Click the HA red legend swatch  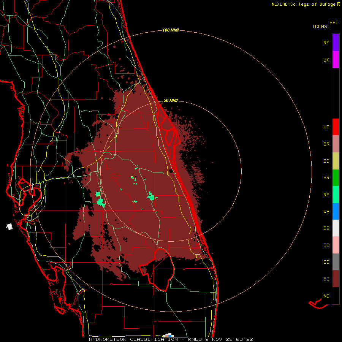pyautogui.click(x=336, y=127)
